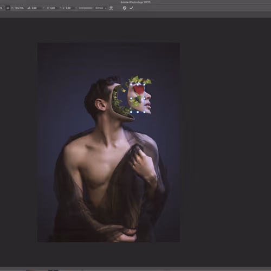
Task: Click the horizontal skew field
Action: (x=54, y=8)
